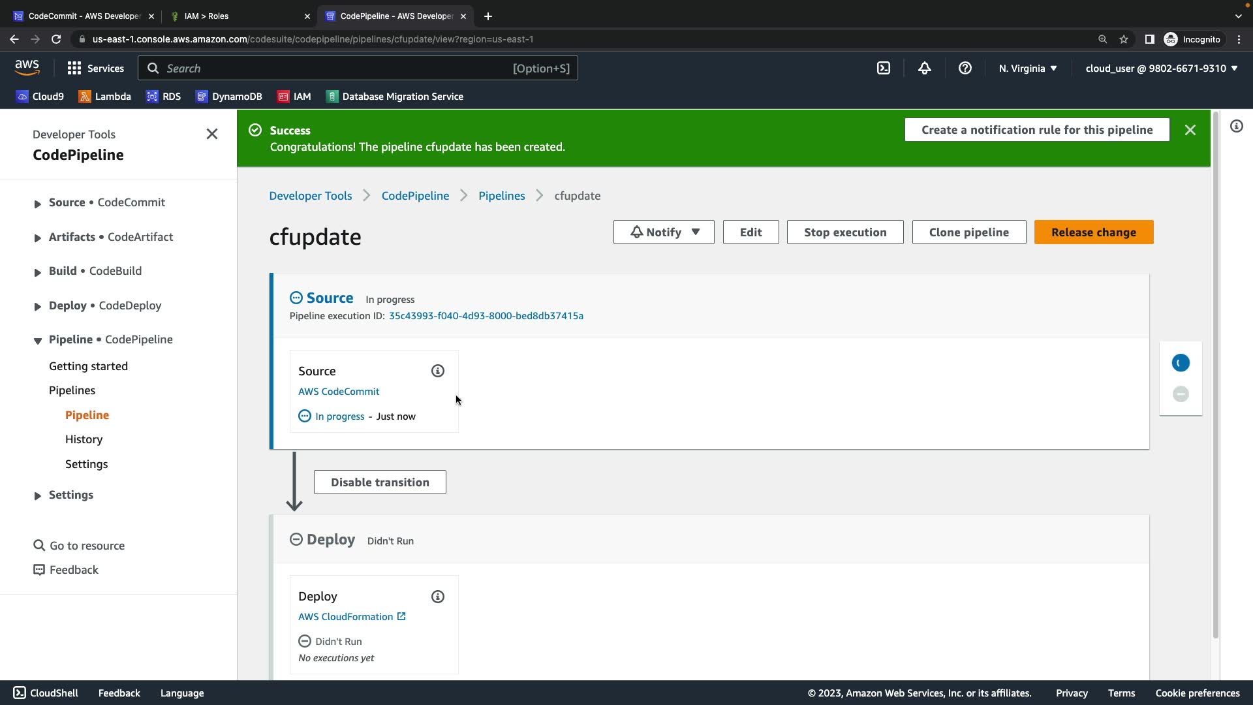Click info icon on Source action card
1253x705 pixels.
[437, 371]
